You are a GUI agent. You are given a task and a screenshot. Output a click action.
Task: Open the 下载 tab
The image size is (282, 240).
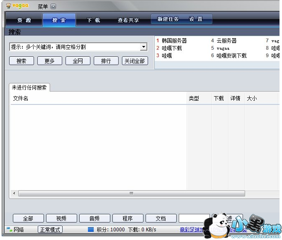point(93,20)
